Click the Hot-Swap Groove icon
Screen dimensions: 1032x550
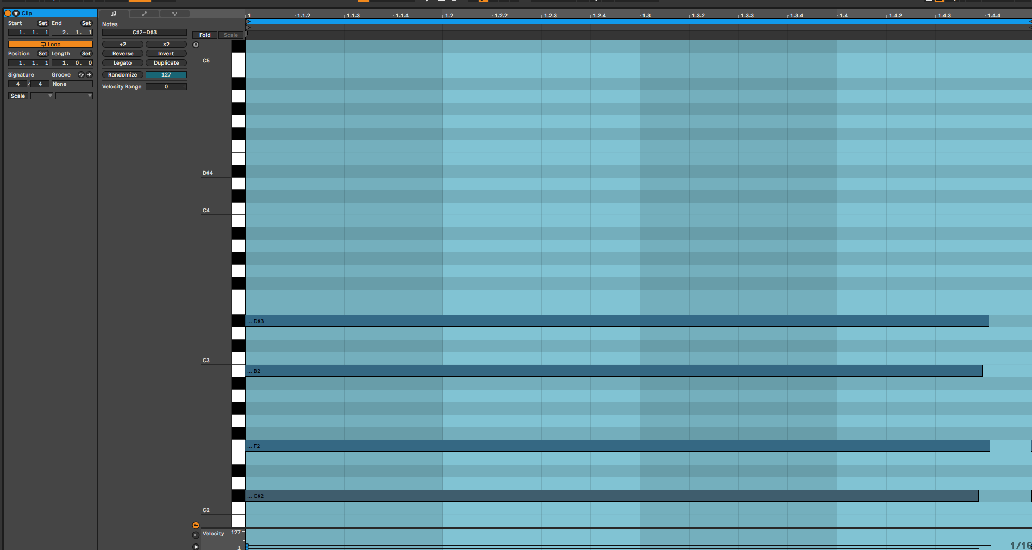click(81, 75)
